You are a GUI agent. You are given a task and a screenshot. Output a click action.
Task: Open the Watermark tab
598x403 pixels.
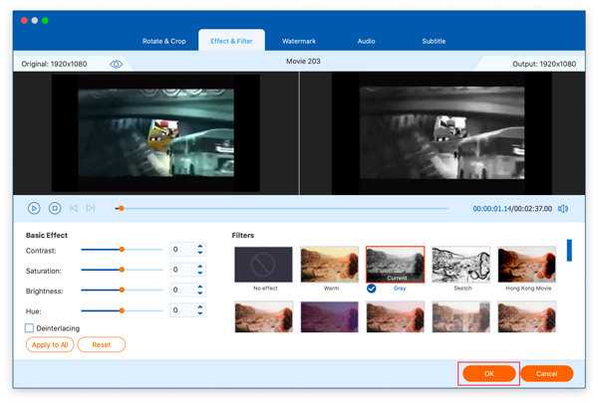tap(299, 41)
